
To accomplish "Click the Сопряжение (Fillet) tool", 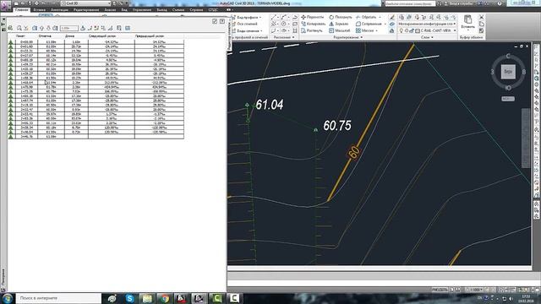I will coord(369,24).
